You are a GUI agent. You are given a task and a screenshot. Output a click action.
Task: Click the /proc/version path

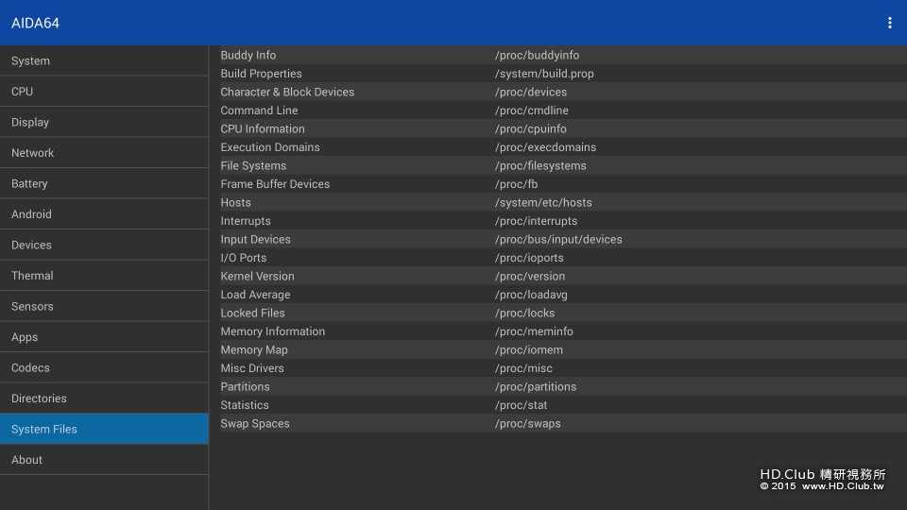click(x=530, y=276)
